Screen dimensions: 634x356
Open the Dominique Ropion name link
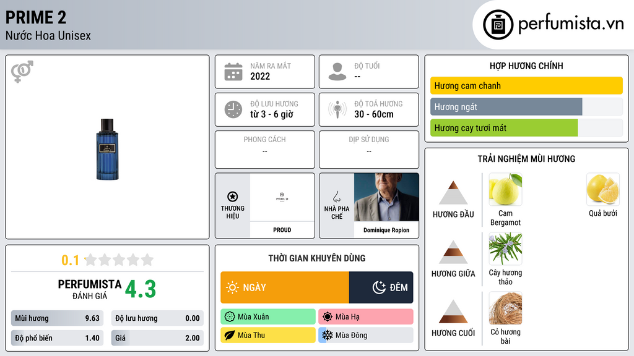pos(386,230)
